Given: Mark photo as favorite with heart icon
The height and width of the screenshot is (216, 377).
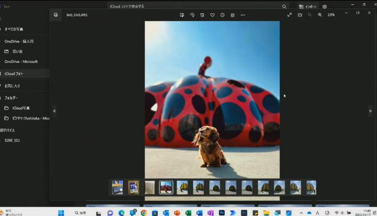Looking at the screenshot, I should [x=213, y=15].
